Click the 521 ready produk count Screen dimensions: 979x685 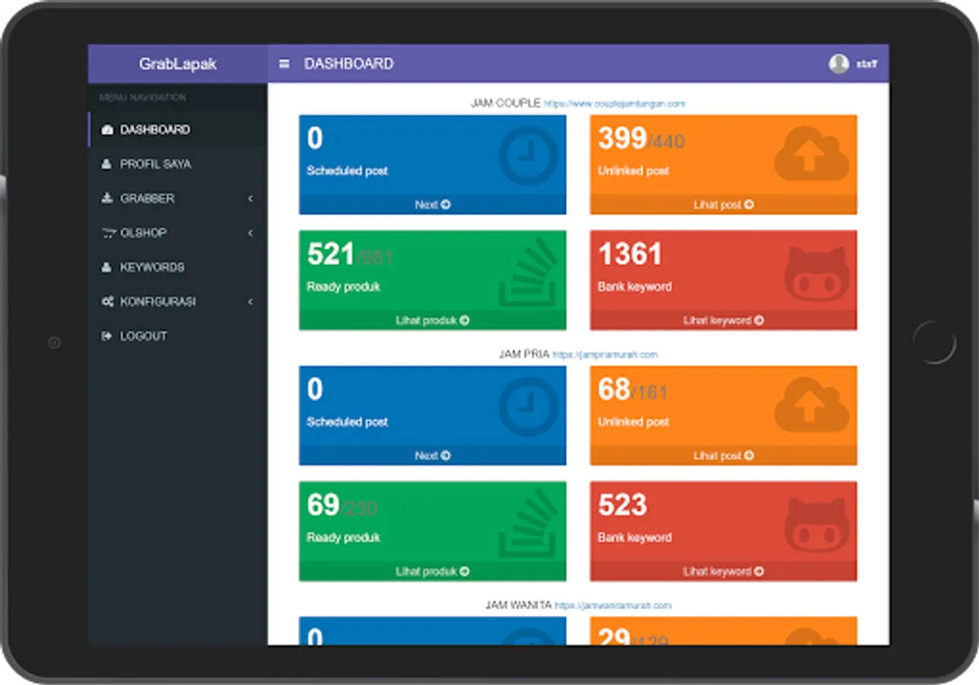(x=331, y=254)
